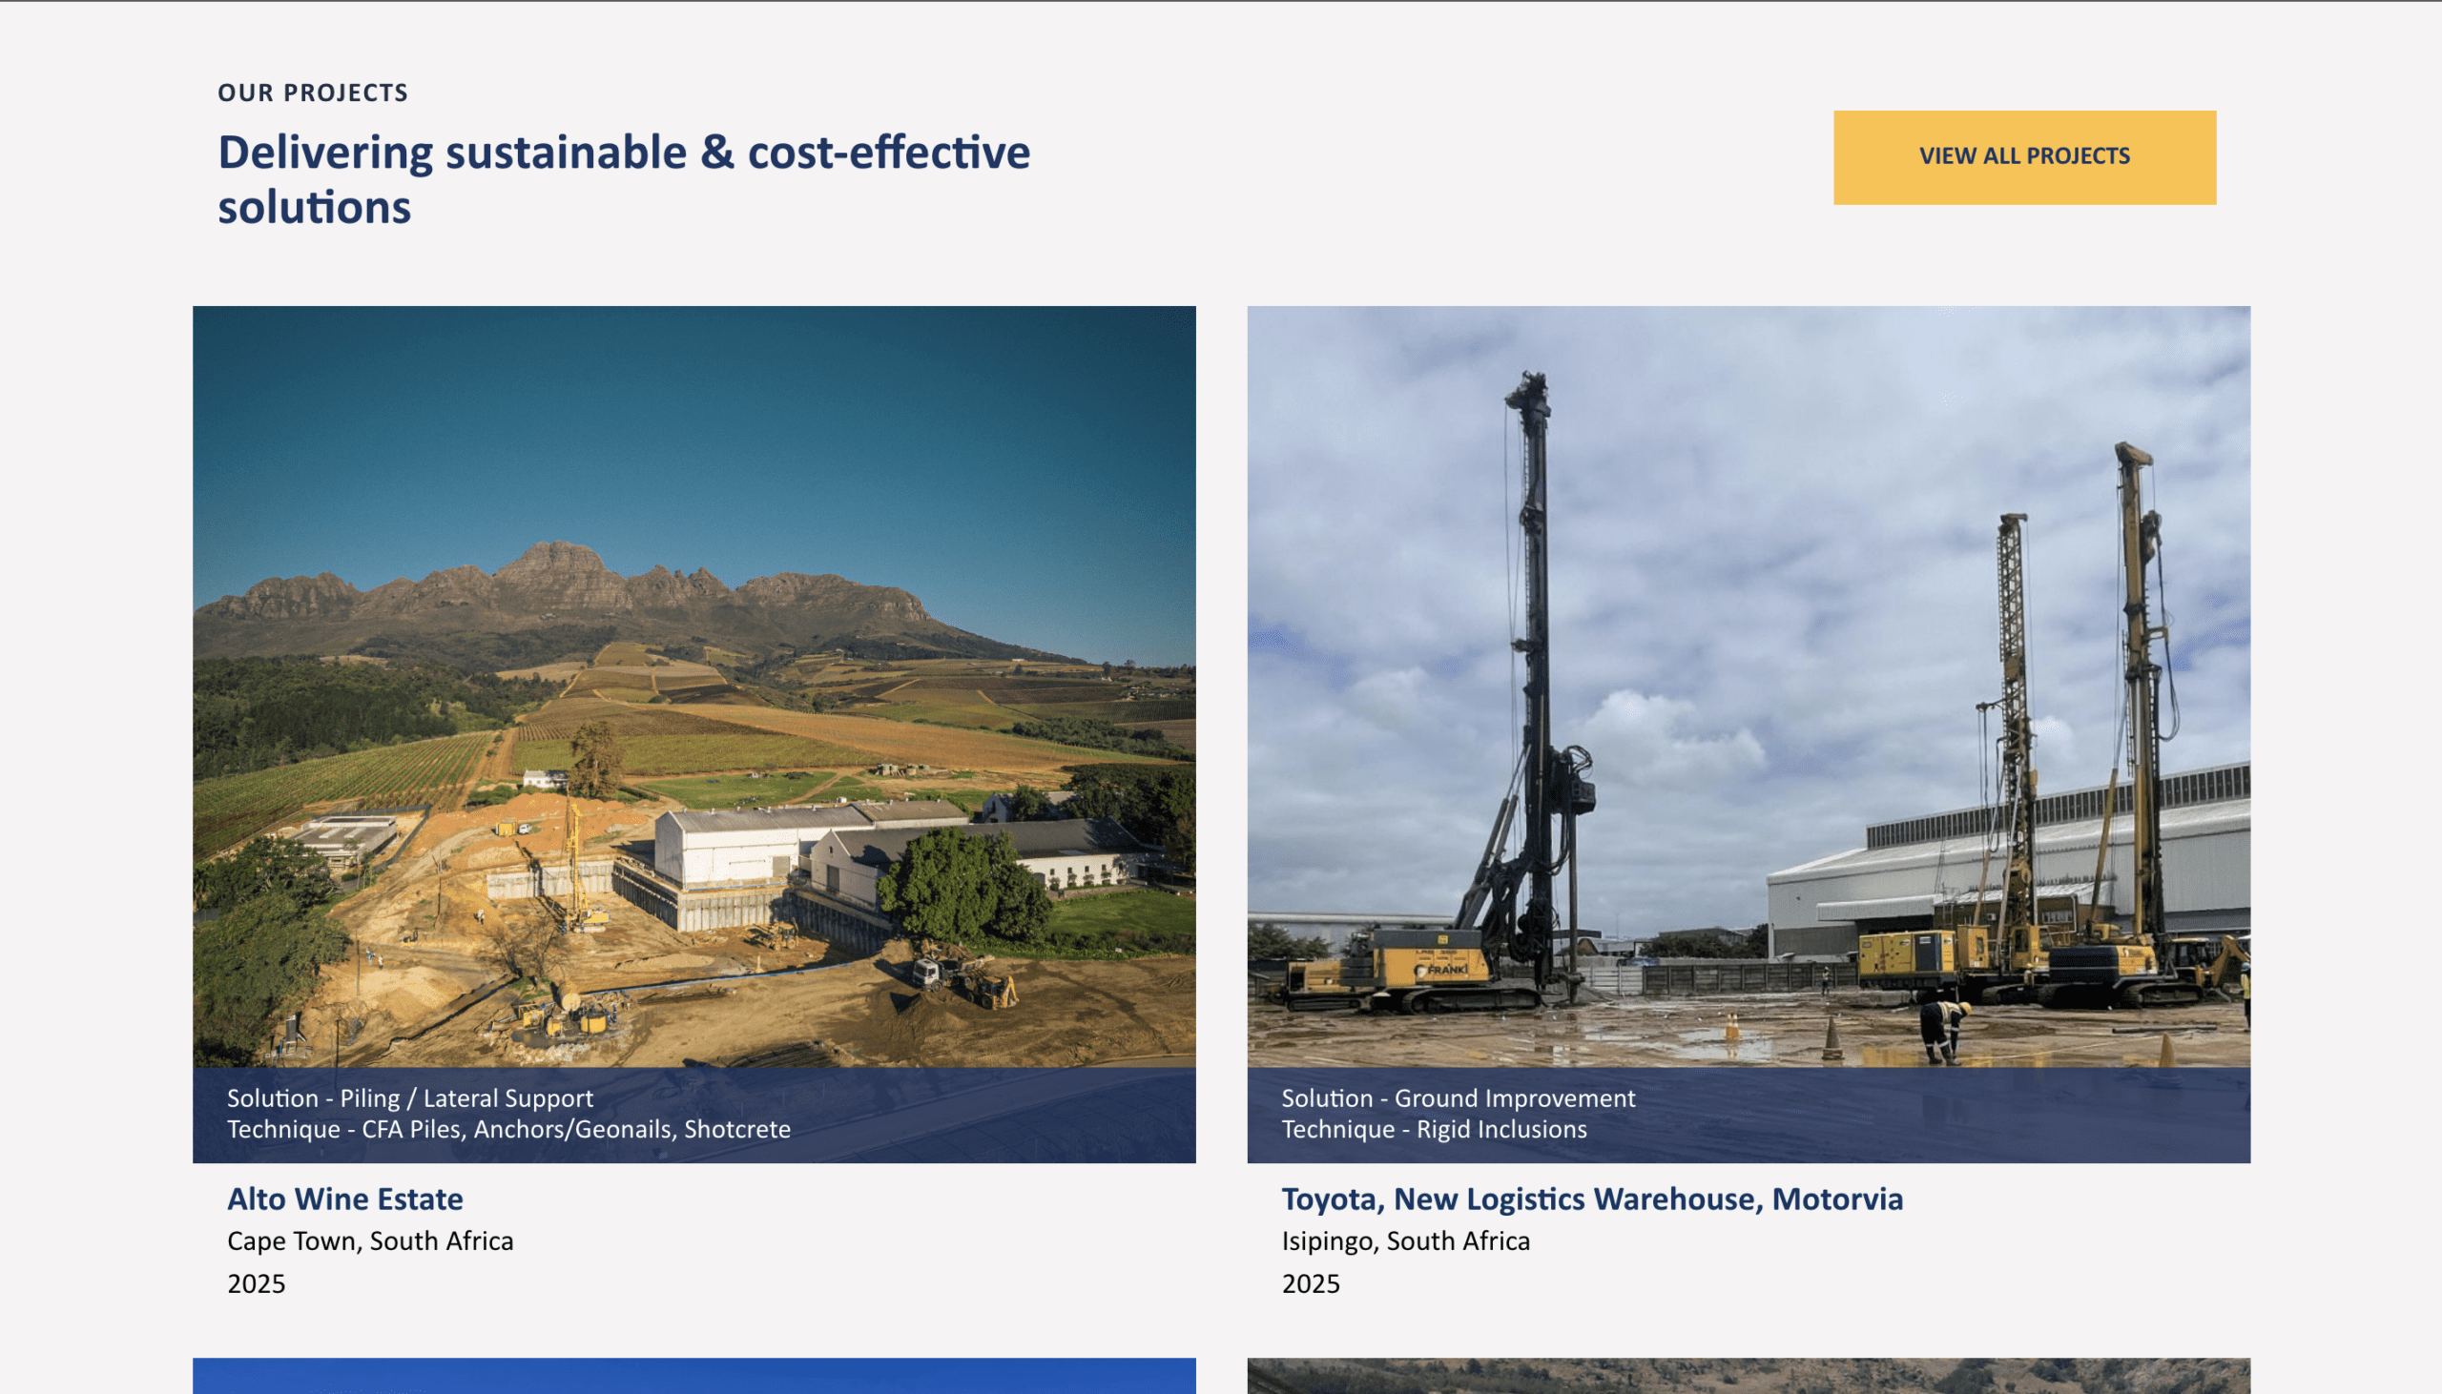
Task: Open the View All Projects button
Action: pyautogui.click(x=2023, y=157)
